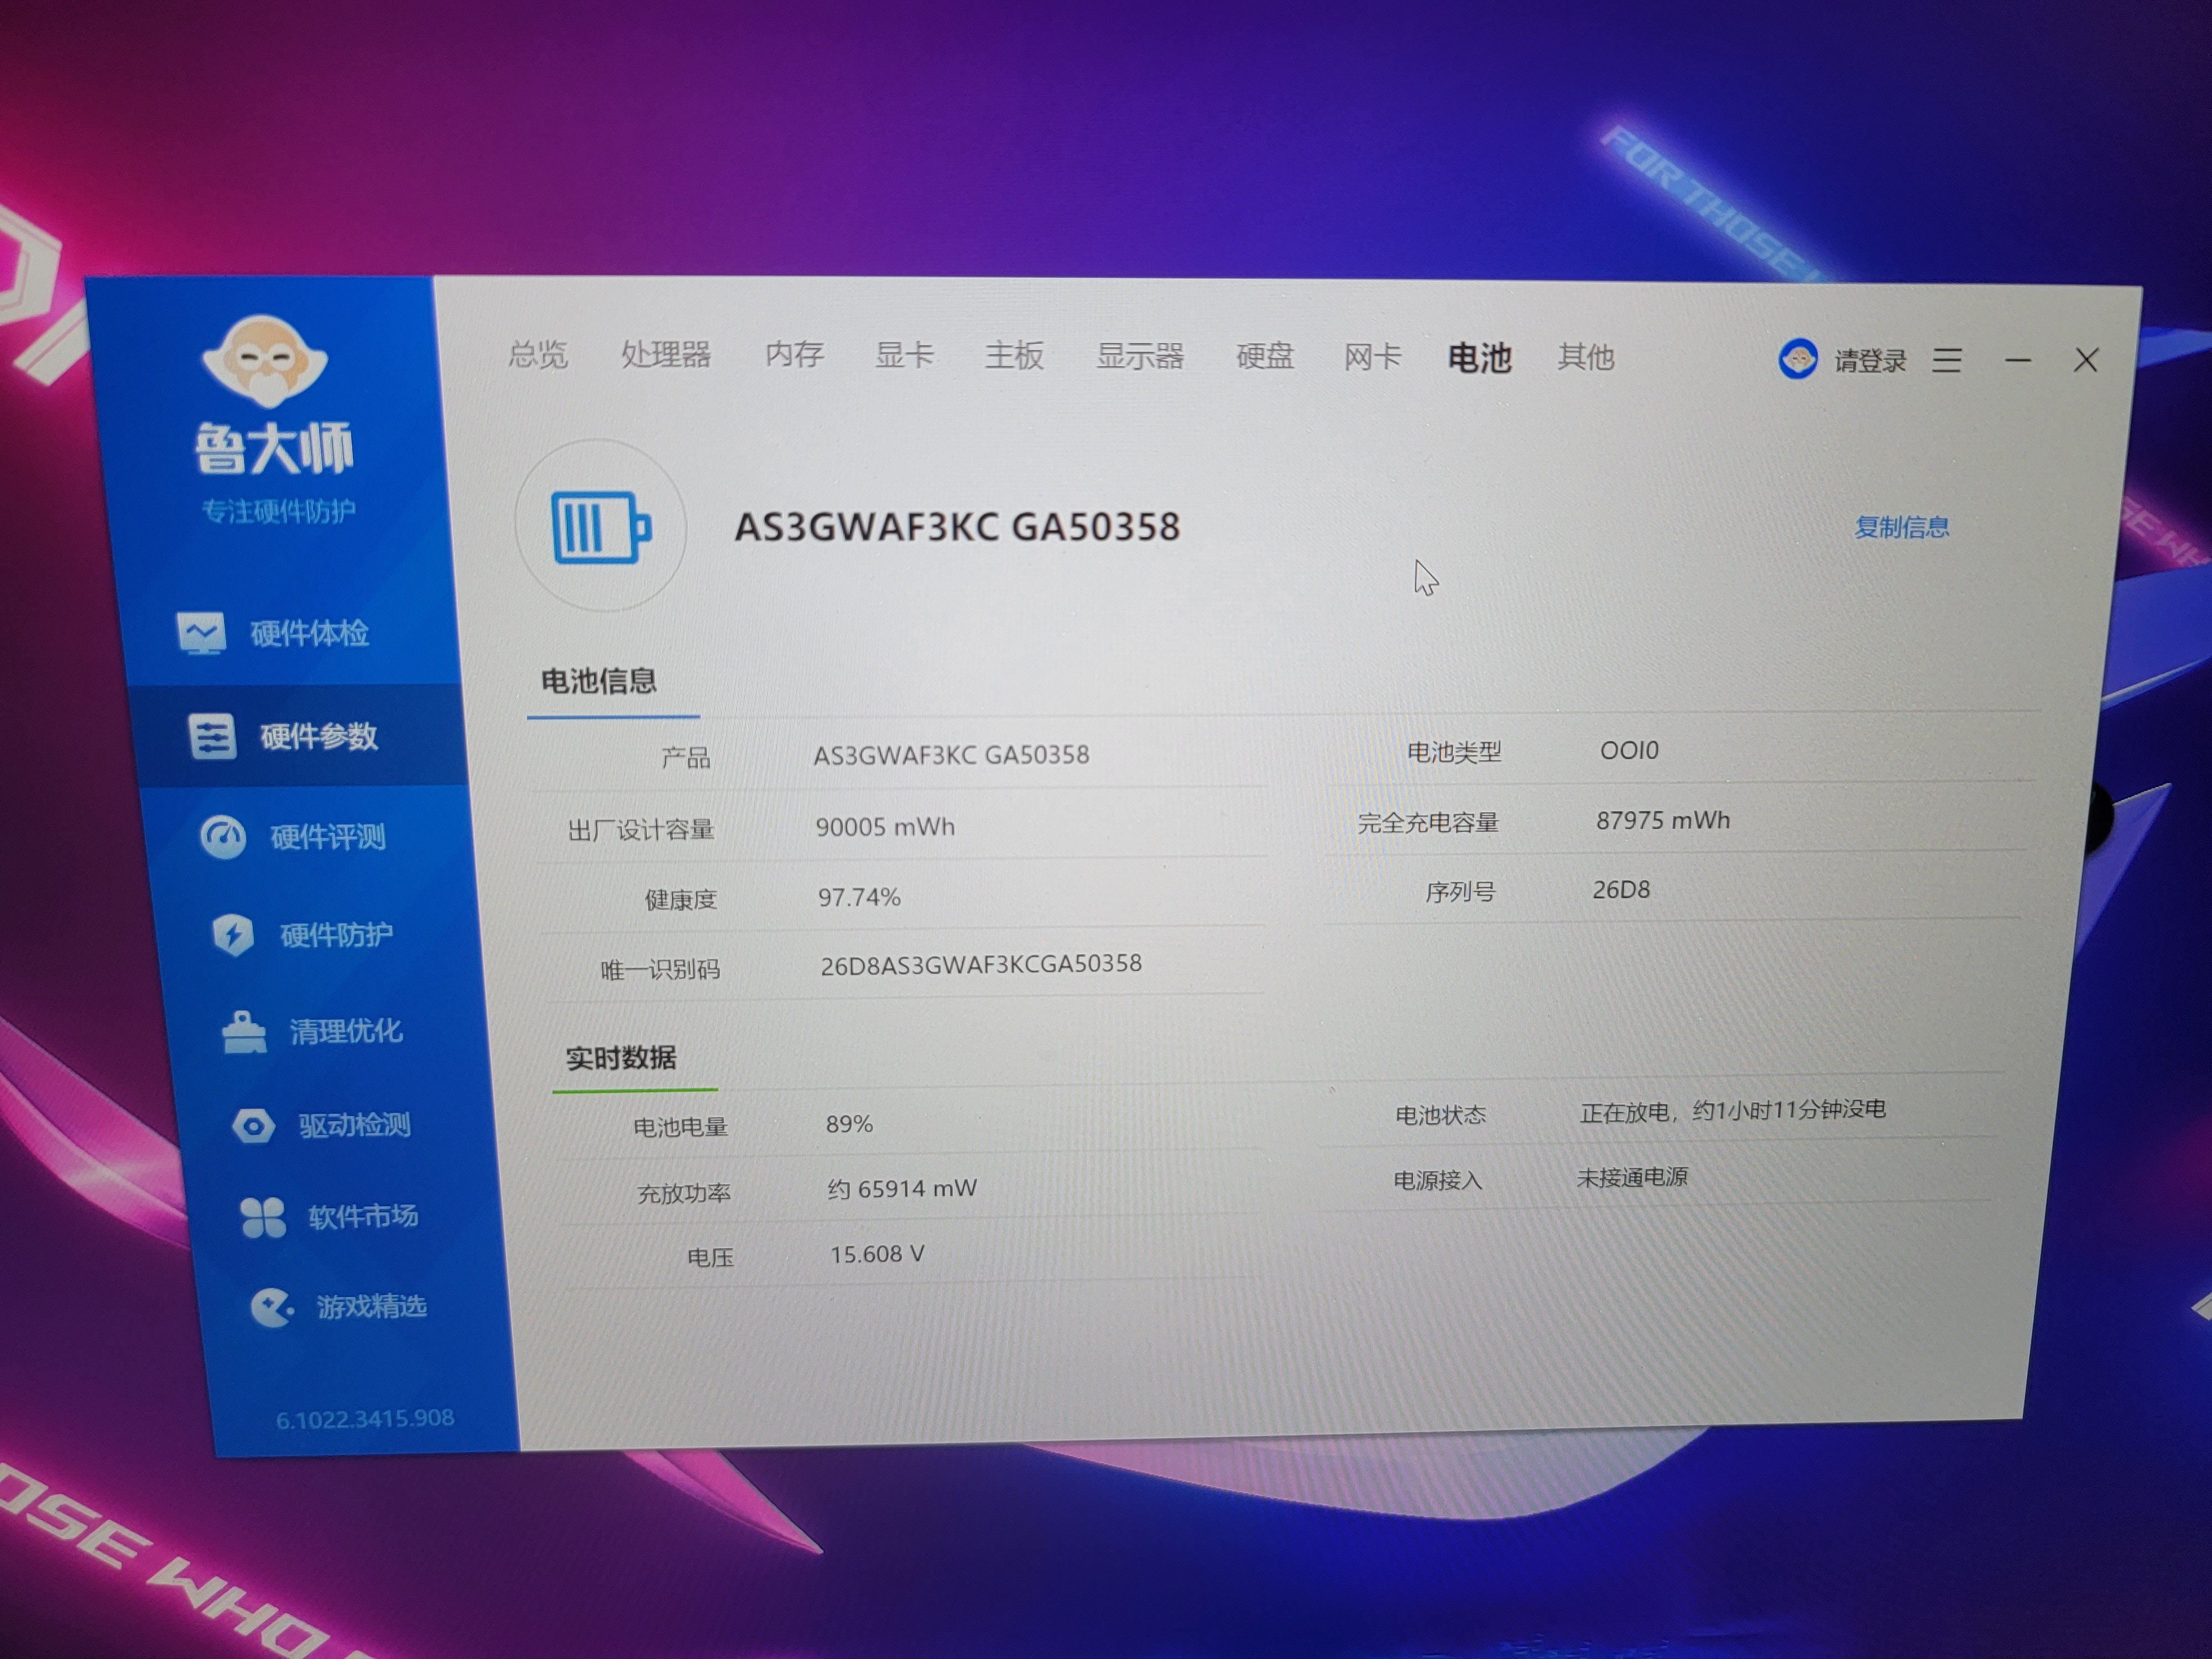Click the 鲁大师 mascot logo

[x=265, y=361]
